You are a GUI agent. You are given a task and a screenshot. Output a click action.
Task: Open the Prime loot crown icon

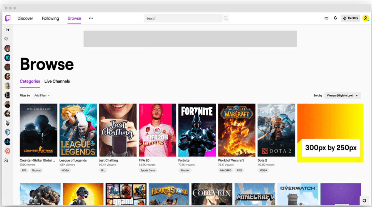(x=326, y=18)
